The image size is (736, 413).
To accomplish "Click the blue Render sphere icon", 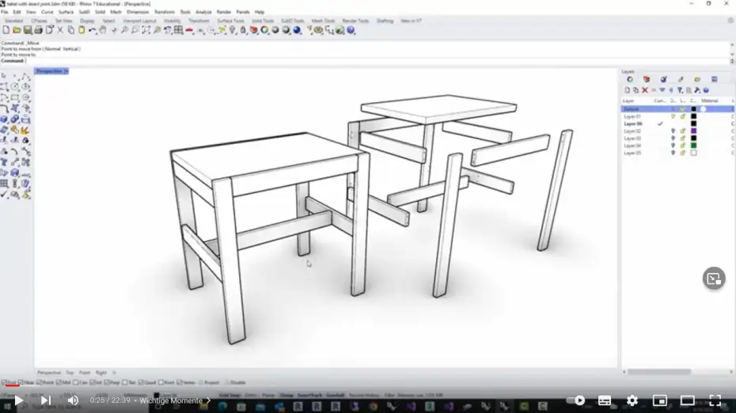I will tap(297, 30).
